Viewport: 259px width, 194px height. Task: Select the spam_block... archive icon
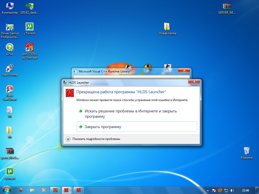point(10,154)
